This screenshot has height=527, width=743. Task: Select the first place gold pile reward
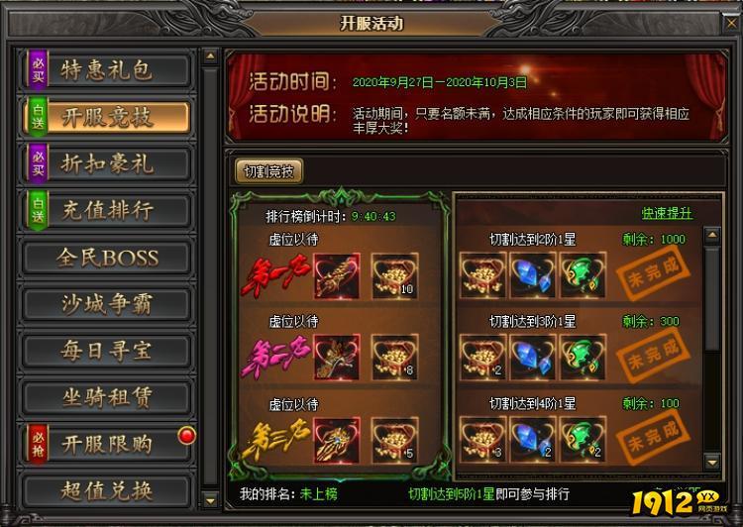tap(394, 275)
